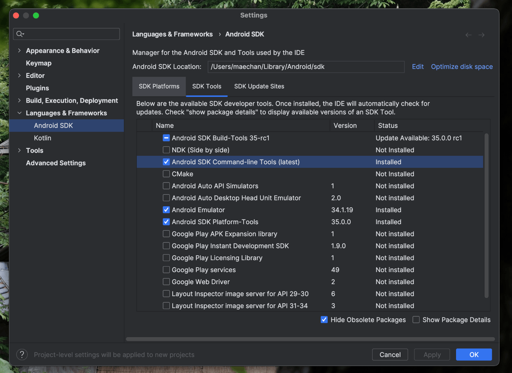Click the Android SDK Location path field
The height and width of the screenshot is (373, 512).
306,67
